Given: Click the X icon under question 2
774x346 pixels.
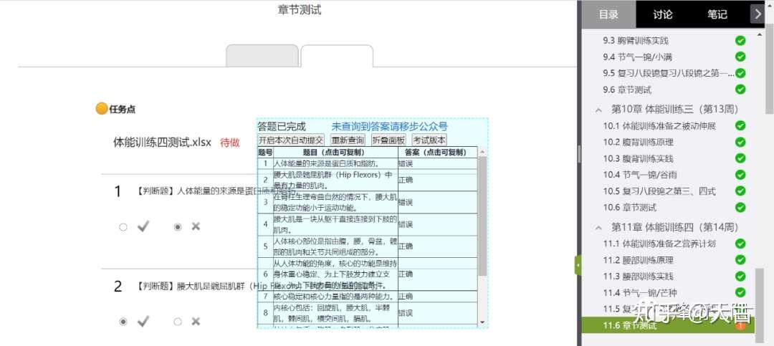Looking at the screenshot, I should pyautogui.click(x=196, y=322).
